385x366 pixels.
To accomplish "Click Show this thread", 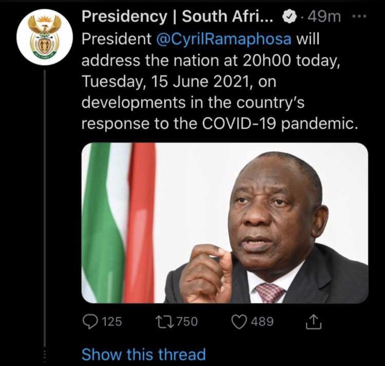I will click(144, 354).
